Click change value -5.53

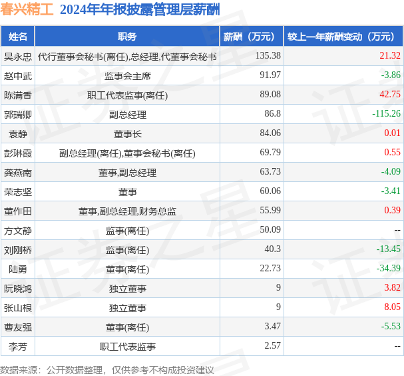pos(391,327)
